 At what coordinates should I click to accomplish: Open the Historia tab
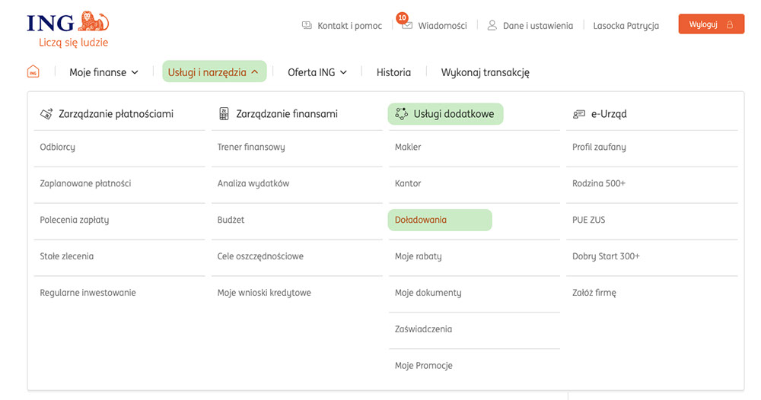[x=393, y=72]
